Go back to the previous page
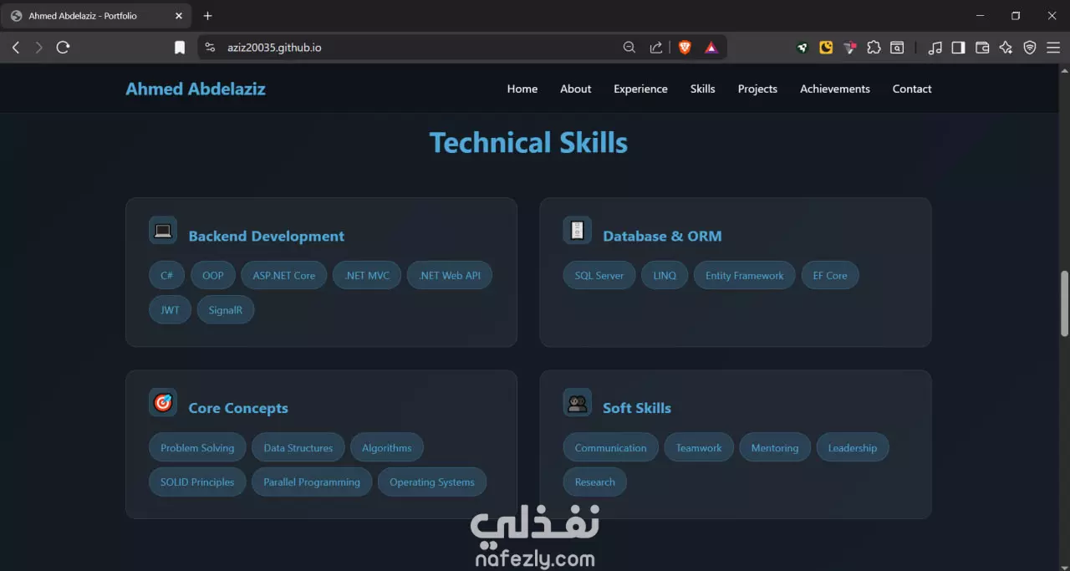This screenshot has width=1070, height=571. [x=16, y=48]
